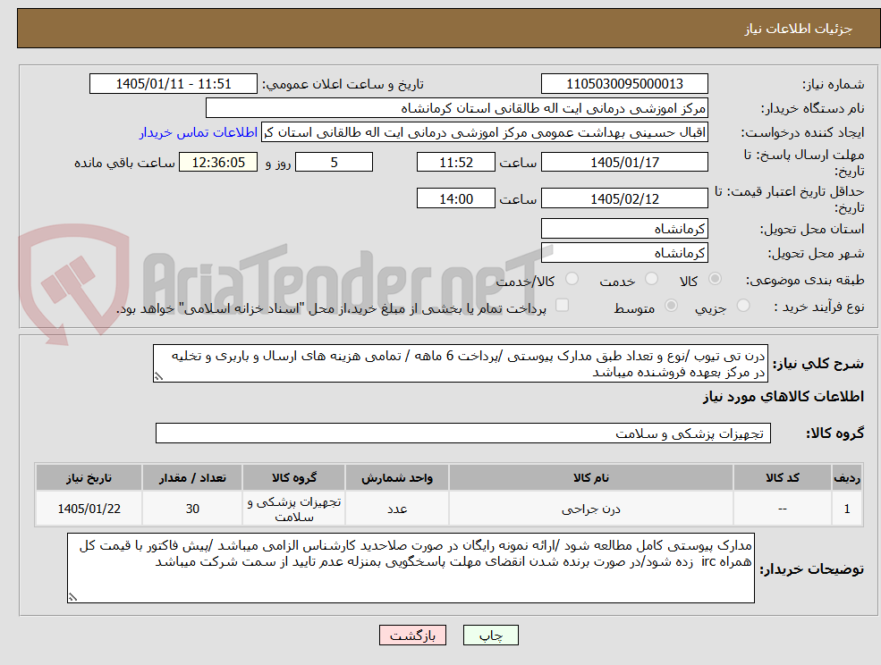
Task: Click the توضیحات خریدار notes textarea
Action: 411,568
